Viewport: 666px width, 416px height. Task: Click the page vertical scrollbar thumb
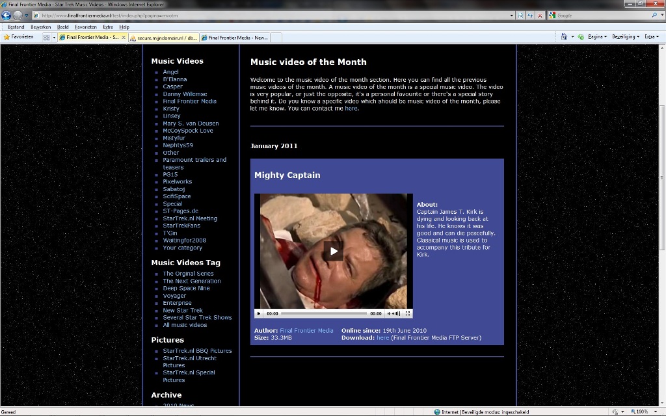pyautogui.click(x=662, y=177)
